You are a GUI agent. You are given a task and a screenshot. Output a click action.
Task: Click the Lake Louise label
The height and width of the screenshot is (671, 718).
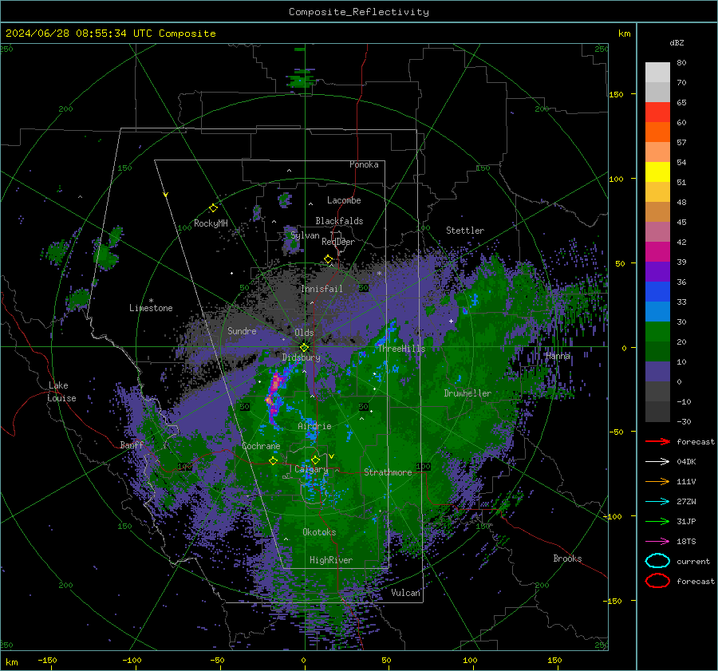tap(61, 392)
